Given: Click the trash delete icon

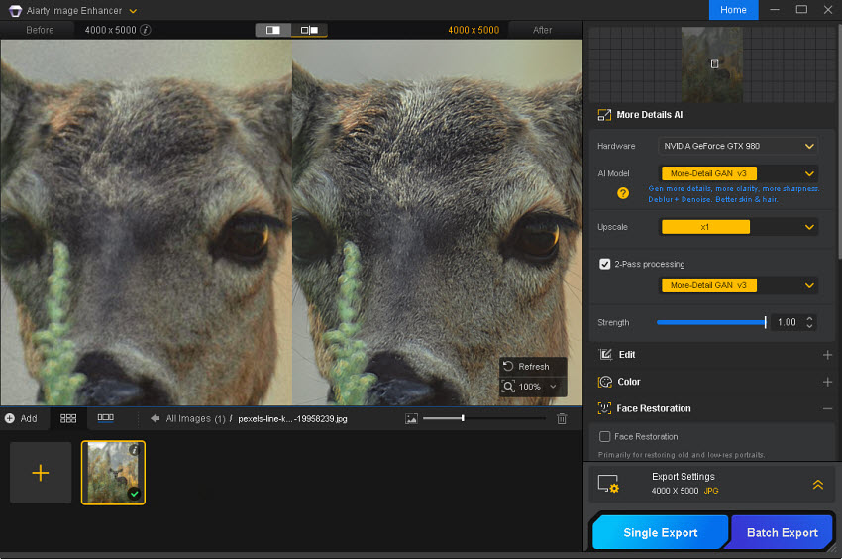Looking at the screenshot, I should (x=562, y=418).
